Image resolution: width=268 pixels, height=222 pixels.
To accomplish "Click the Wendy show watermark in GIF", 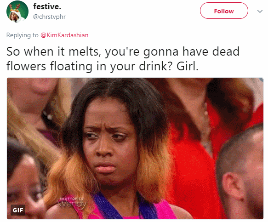I will [72, 204].
